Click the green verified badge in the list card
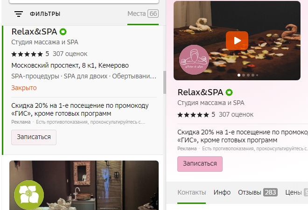The image size is (308, 210). [x=63, y=32]
